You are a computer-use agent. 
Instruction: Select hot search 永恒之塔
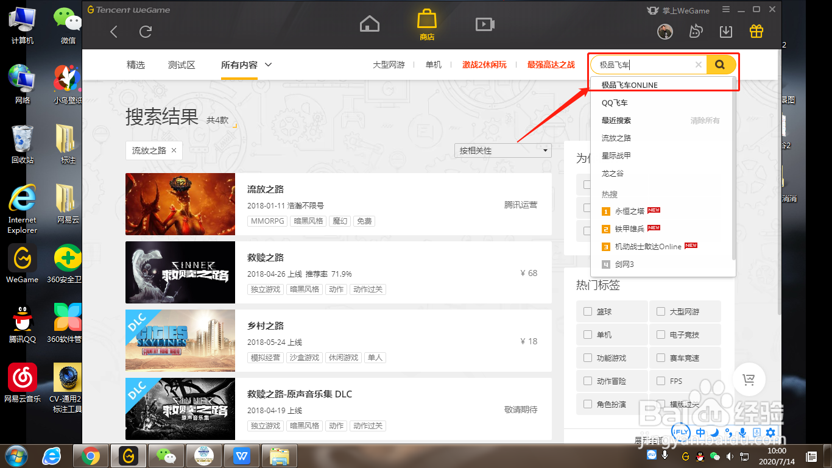point(630,211)
